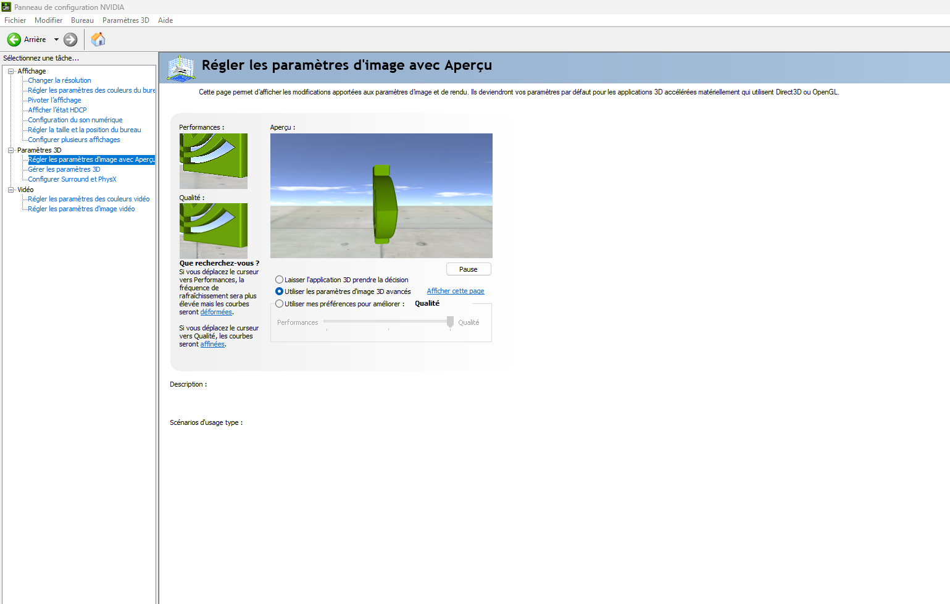The image size is (950, 604).
Task: Open 'Gérer les paramètres 3D' task
Action: 64,169
